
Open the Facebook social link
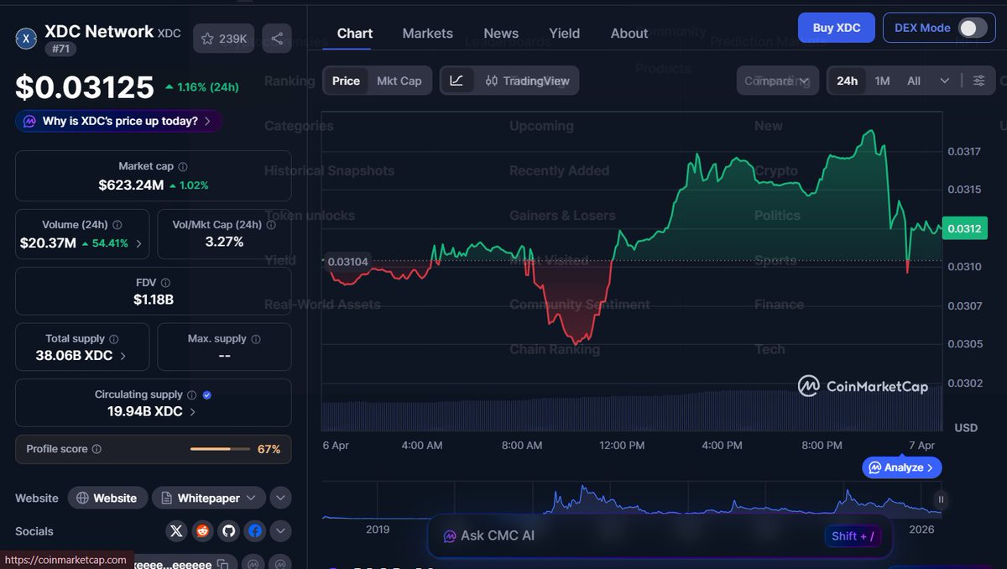[x=255, y=531]
